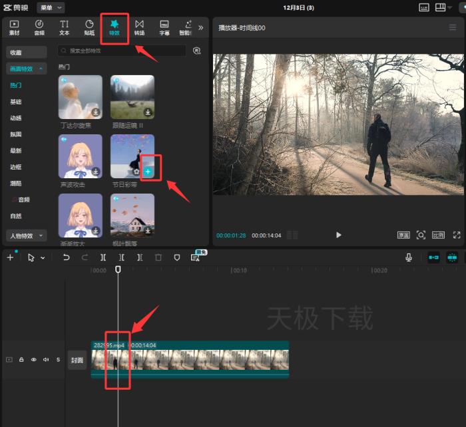The image size is (466, 427).
Task: Lock the video track
Action: coord(21,360)
